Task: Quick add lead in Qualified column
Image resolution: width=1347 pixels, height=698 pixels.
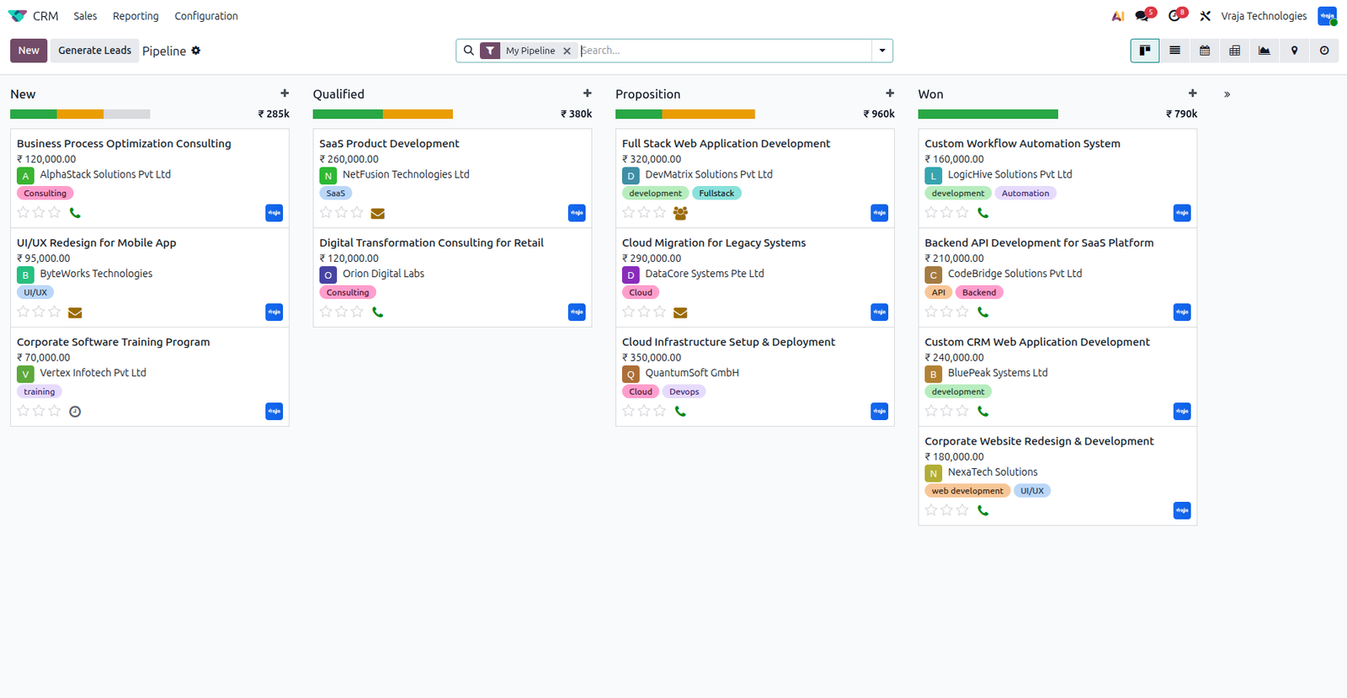Action: coord(588,93)
